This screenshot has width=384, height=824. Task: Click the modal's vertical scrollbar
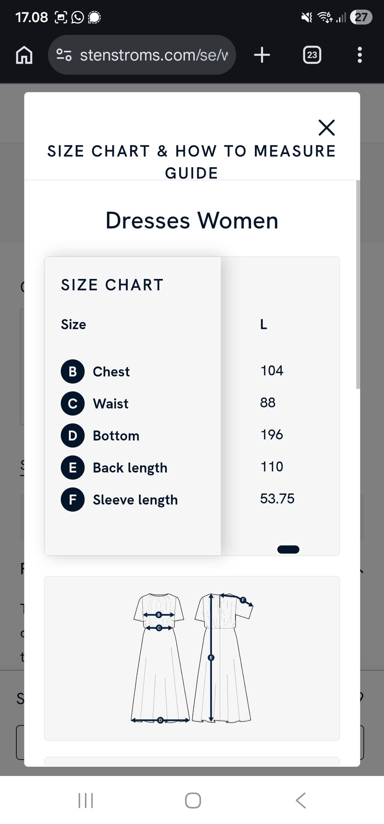point(358,284)
